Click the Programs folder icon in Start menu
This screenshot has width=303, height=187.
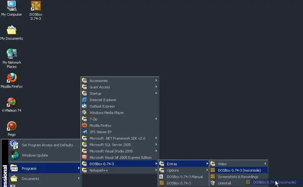(14, 168)
